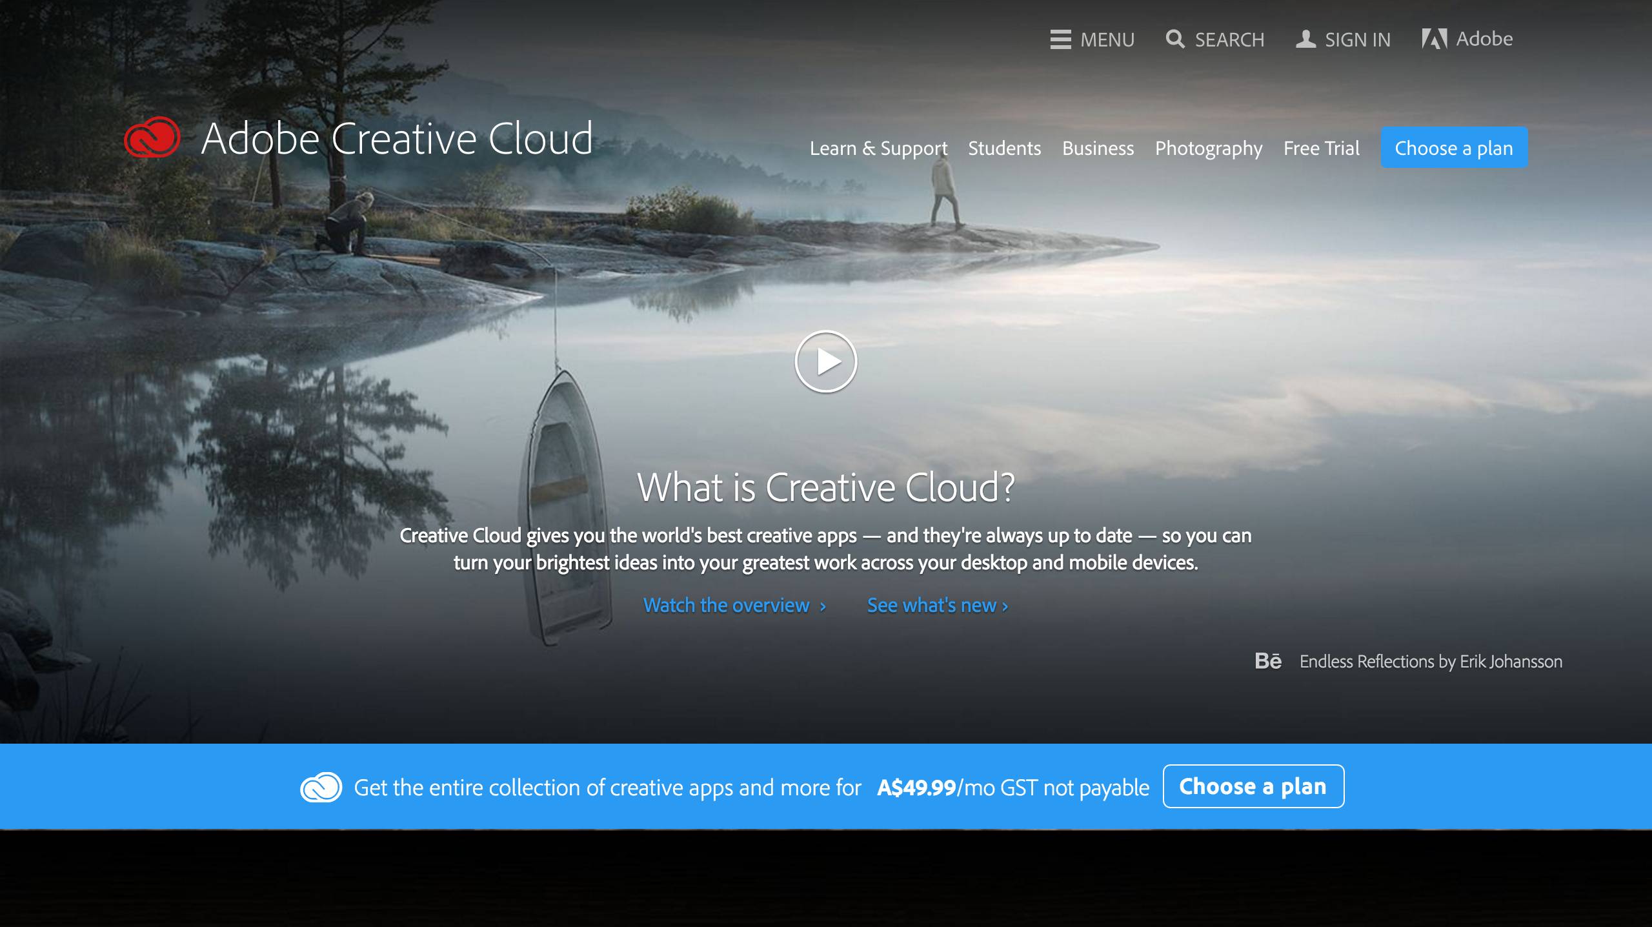Click Choose a plan in bottom banner
Image resolution: width=1652 pixels, height=927 pixels.
tap(1253, 786)
